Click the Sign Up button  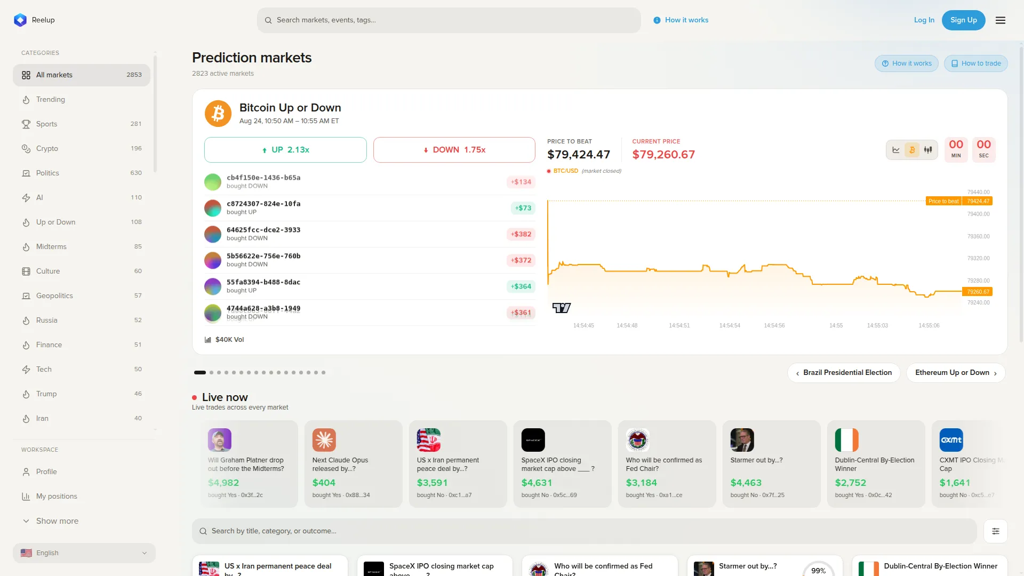[x=964, y=20]
